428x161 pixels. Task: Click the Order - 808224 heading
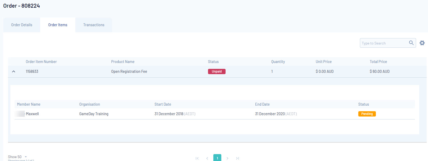click(x=22, y=6)
